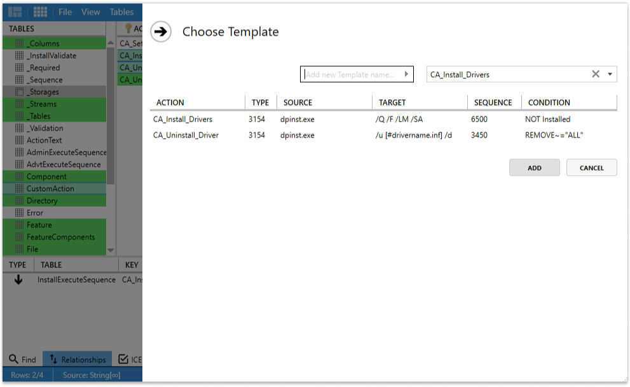The width and height of the screenshot is (630, 387).
Task: Click the table icon beside AdminExecuteSequence
Action: point(19,152)
